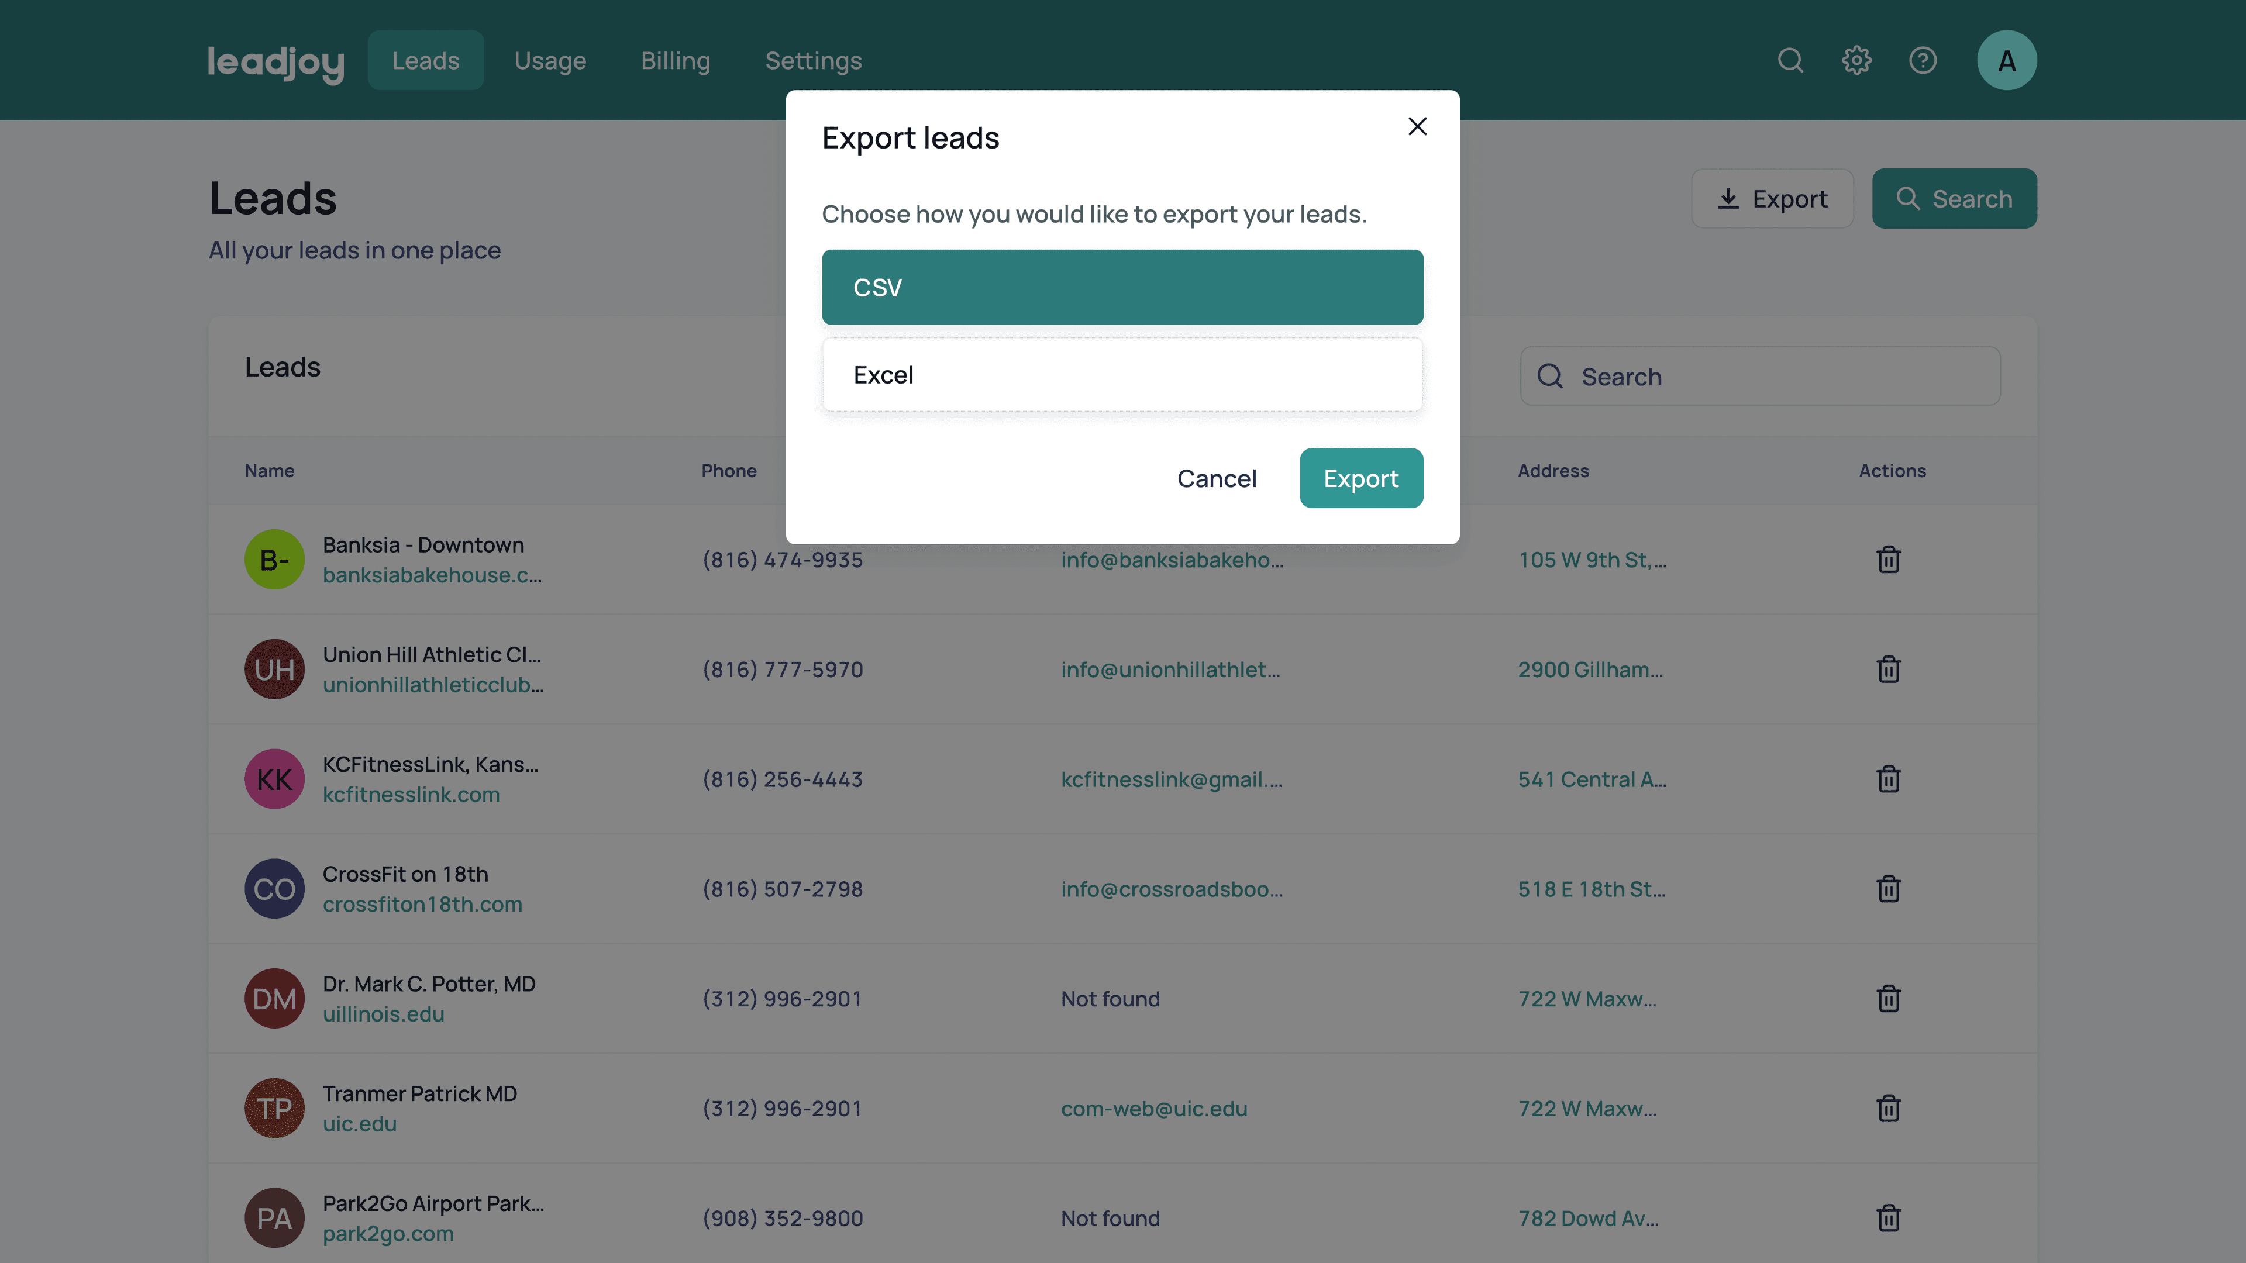The height and width of the screenshot is (1263, 2246).
Task: Click the Dr. Mark C. Potter, MD name
Action: click(x=429, y=984)
